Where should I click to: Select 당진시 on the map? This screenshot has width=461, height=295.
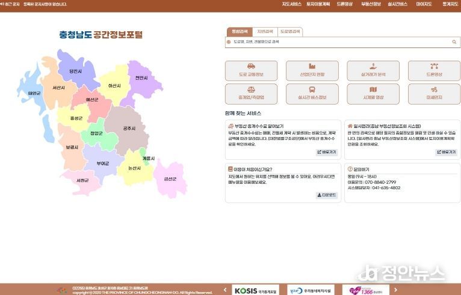pyautogui.click(x=76, y=71)
